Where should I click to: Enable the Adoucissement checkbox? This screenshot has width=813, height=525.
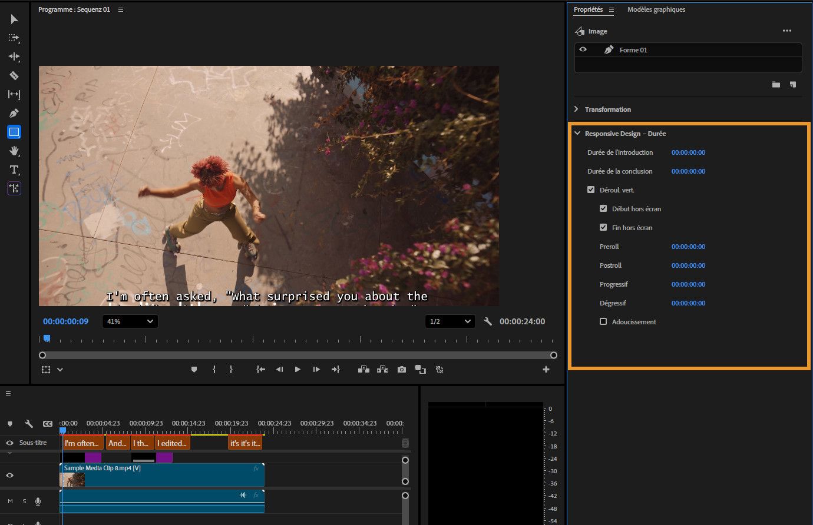click(x=603, y=322)
